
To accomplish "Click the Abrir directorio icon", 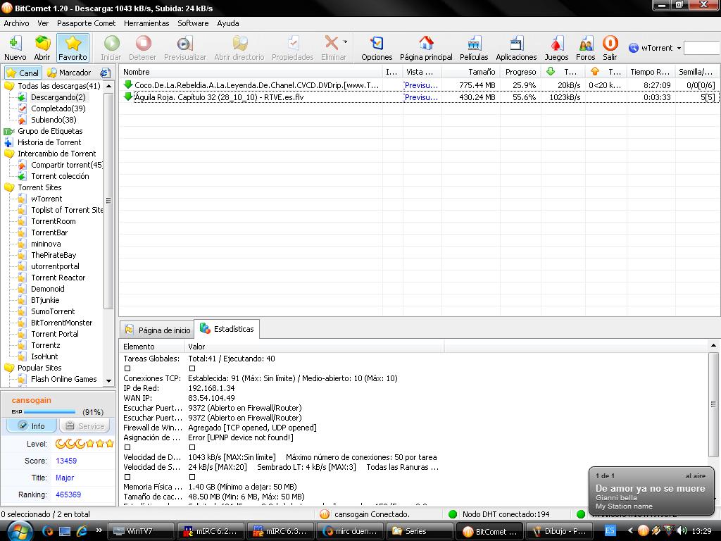I will tap(239, 47).
